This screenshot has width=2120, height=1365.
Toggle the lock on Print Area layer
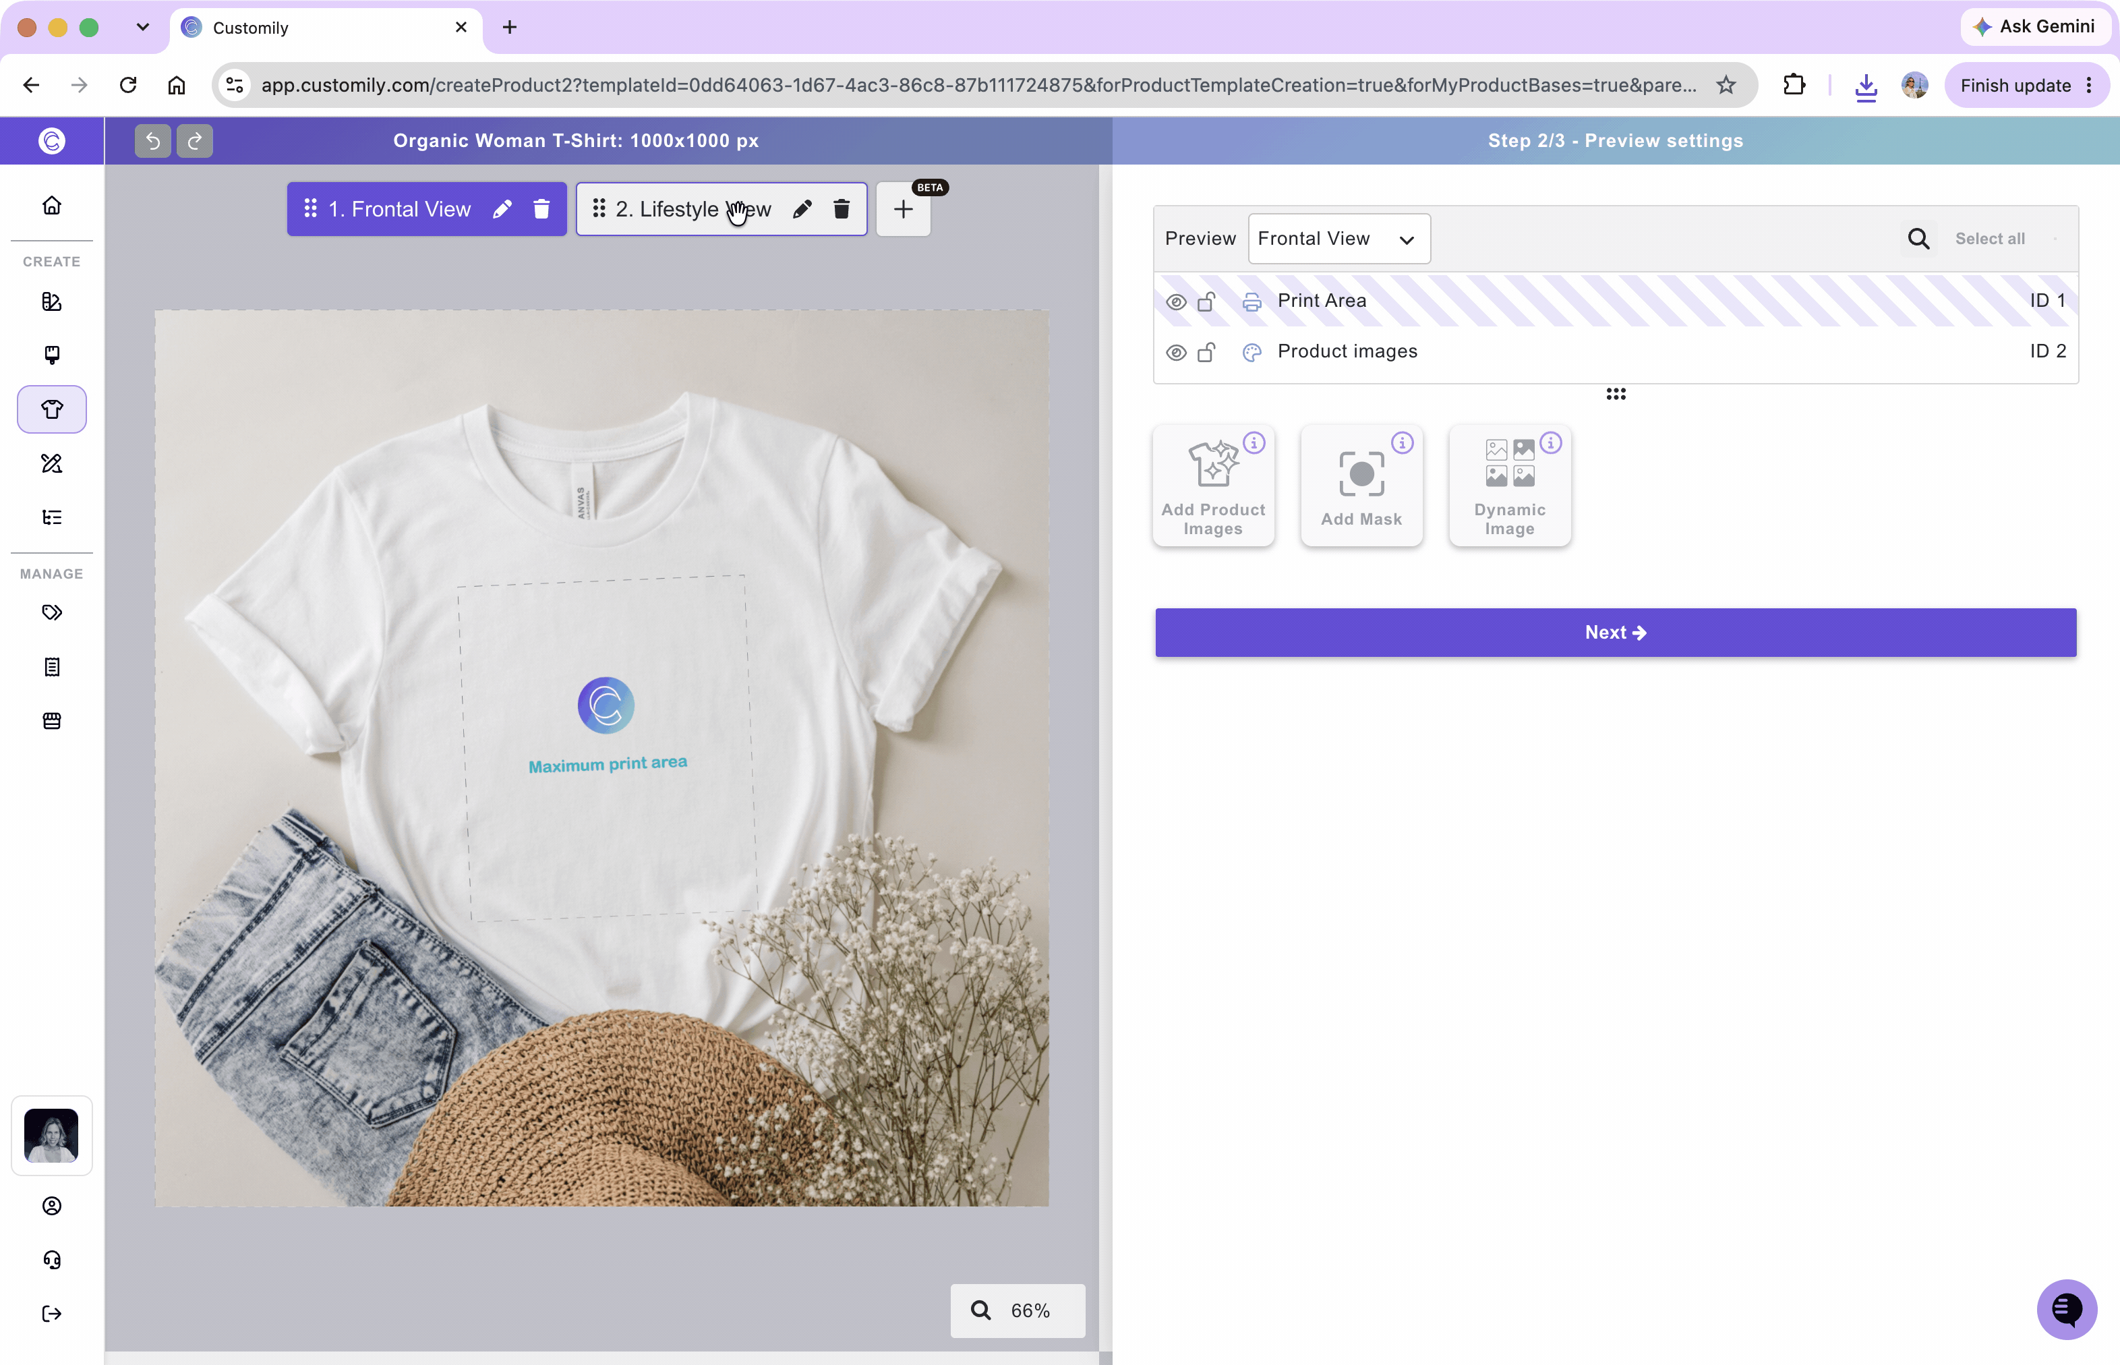coord(1206,301)
